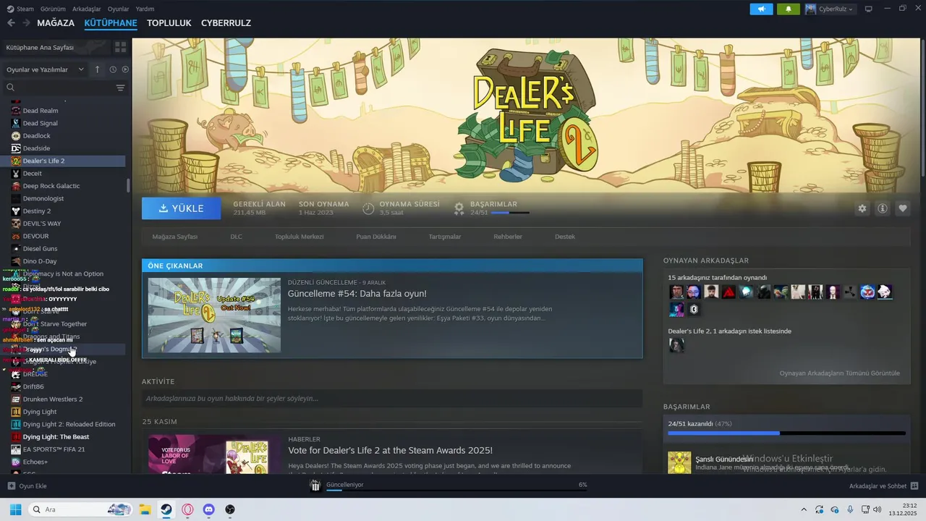This screenshot has width=926, height=521.
Task: Open the collections grid view icon
Action: point(120,47)
